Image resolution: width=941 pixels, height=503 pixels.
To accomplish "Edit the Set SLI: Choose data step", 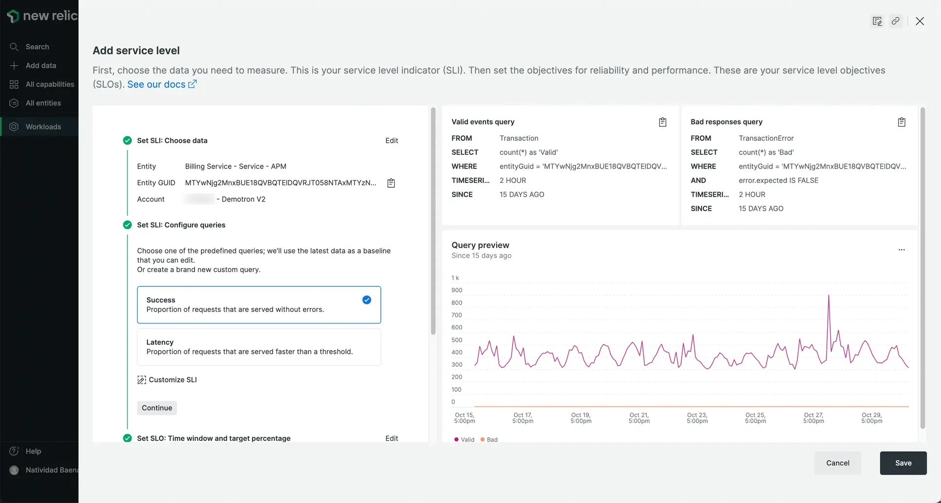I will coord(391,141).
